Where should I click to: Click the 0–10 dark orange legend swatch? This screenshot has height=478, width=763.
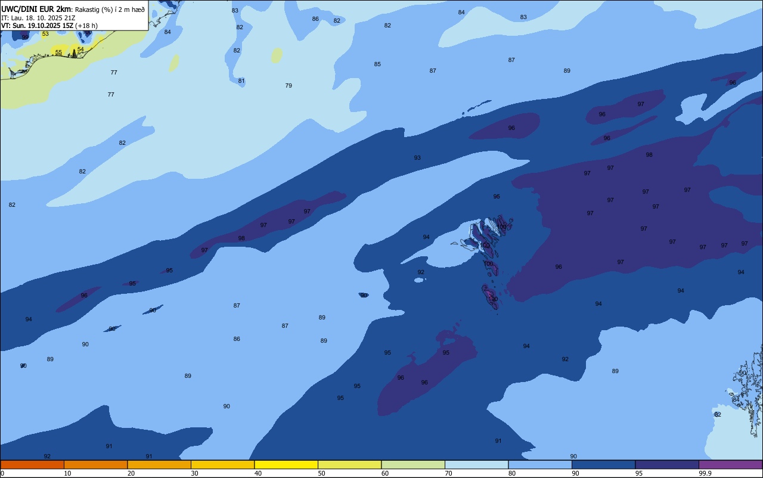pyautogui.click(x=32, y=464)
